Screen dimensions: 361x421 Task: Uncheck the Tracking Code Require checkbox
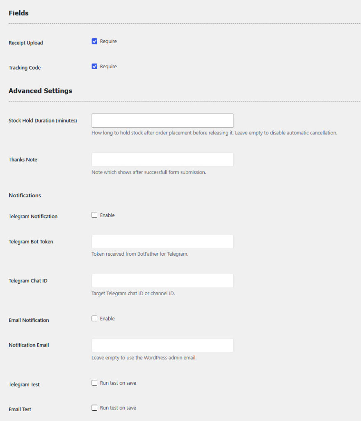point(94,66)
